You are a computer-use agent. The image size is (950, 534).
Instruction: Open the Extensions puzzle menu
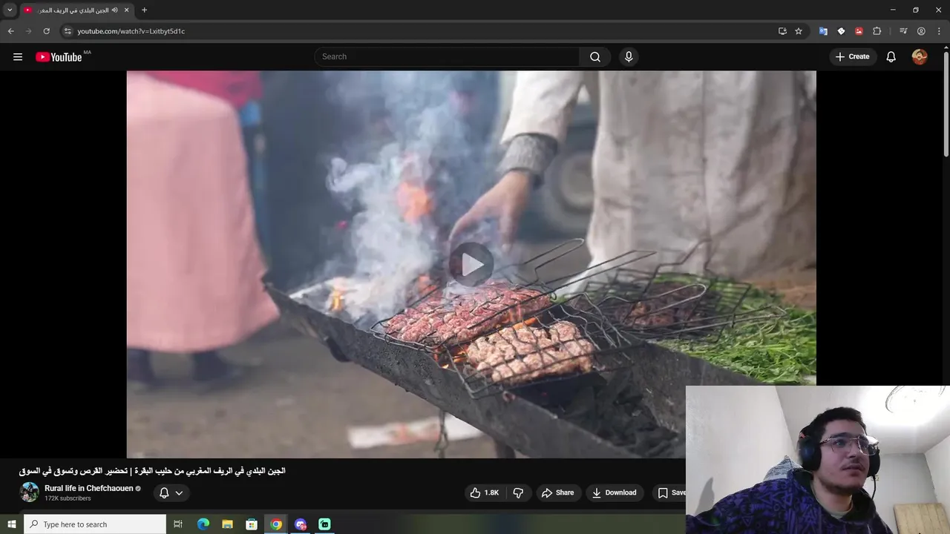pos(877,31)
